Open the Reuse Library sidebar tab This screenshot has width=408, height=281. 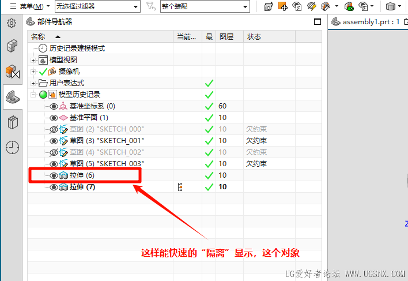13,122
